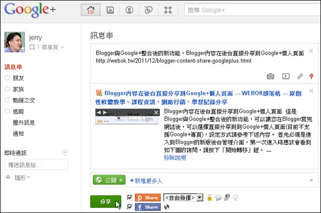Open the 即時通訊 options arrow
This screenshot has width=321, height=213.
(65, 152)
